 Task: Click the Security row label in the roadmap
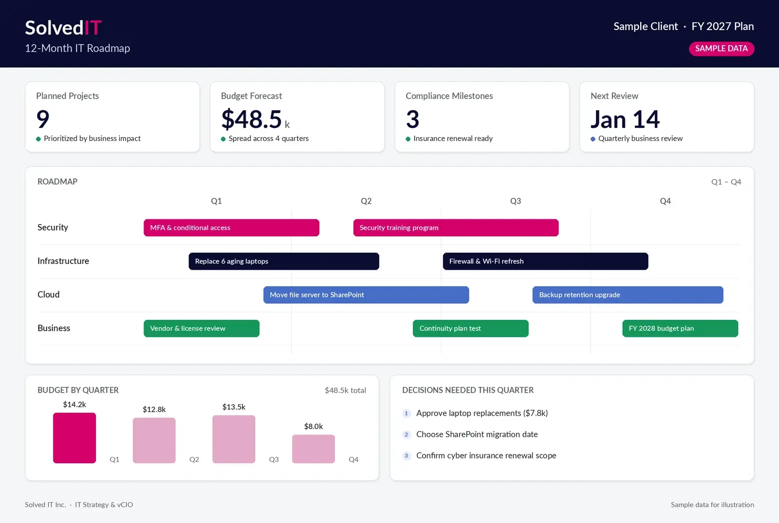[x=53, y=227]
